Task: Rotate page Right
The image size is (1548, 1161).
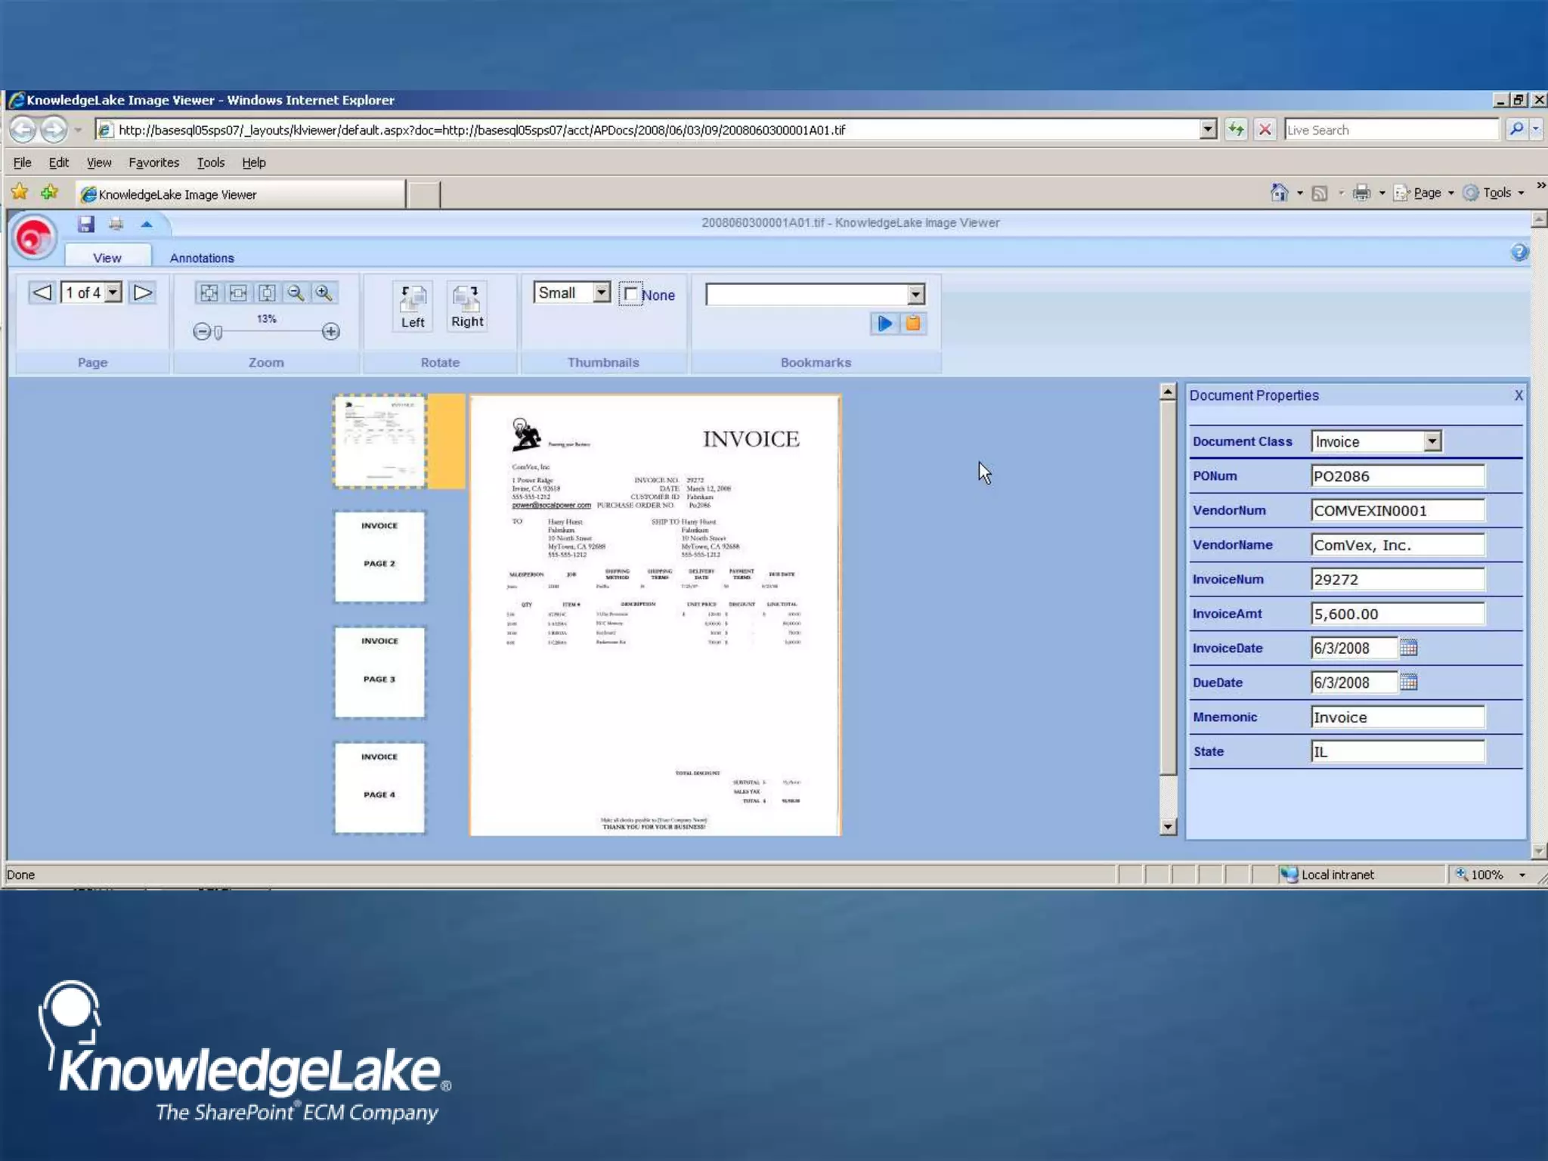Action: coord(466,306)
